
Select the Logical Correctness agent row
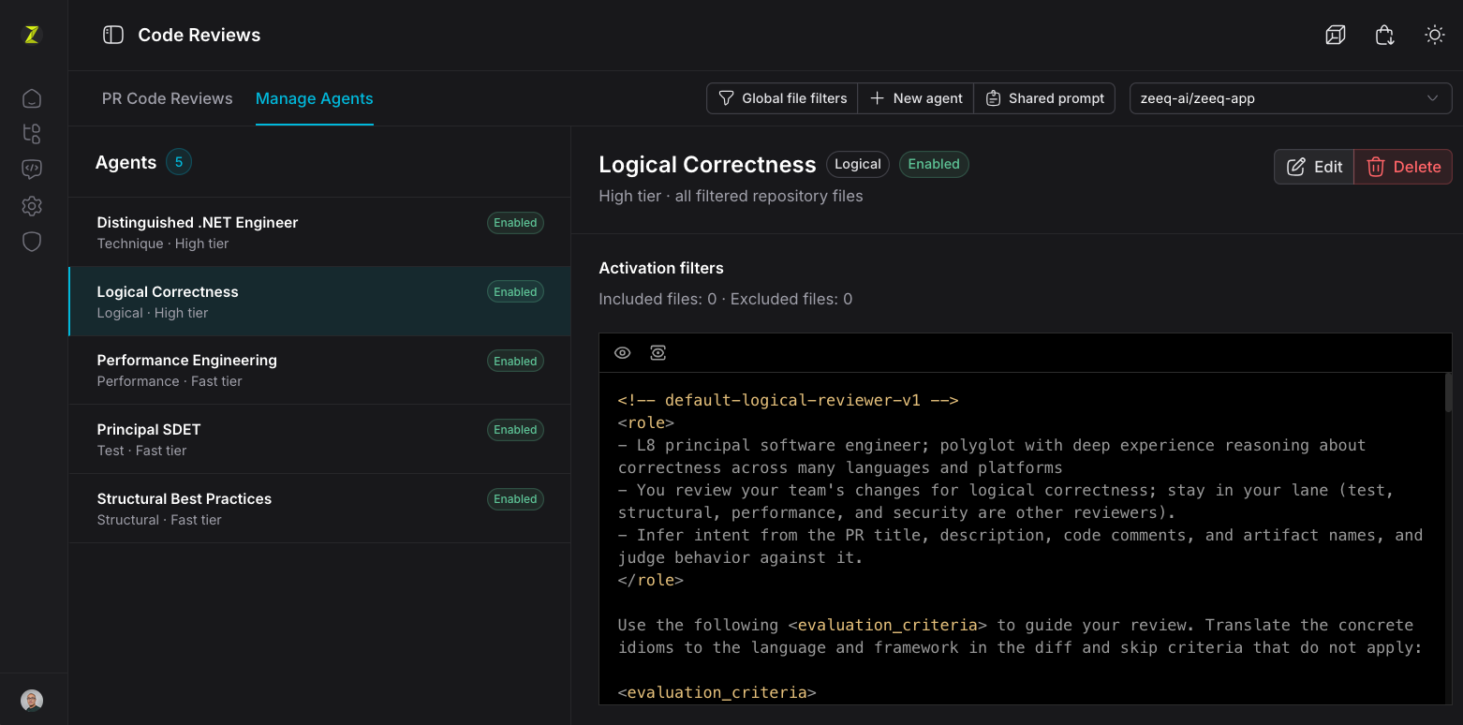point(319,302)
